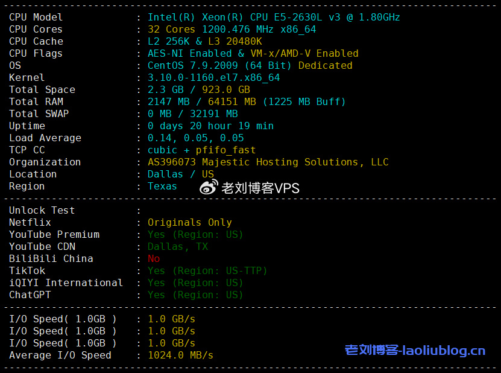The image size is (501, 373).
Task: Click the 'ChatGPT' label
Action: pyautogui.click(x=30, y=295)
